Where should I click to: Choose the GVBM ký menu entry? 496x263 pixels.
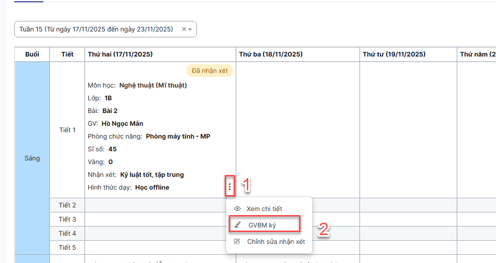262,225
